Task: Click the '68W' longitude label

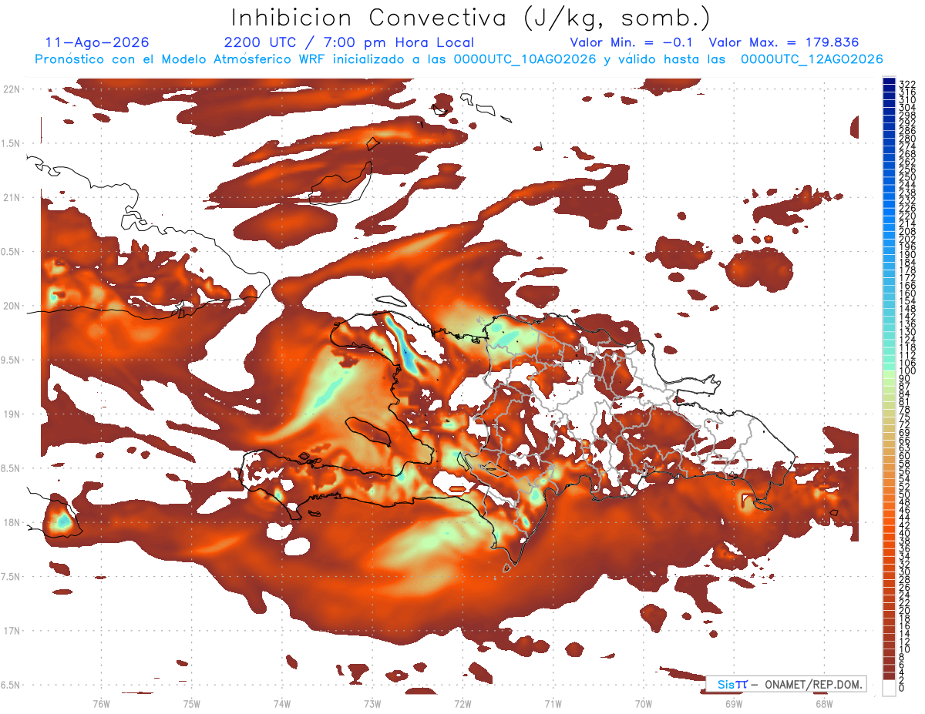Action: click(824, 703)
